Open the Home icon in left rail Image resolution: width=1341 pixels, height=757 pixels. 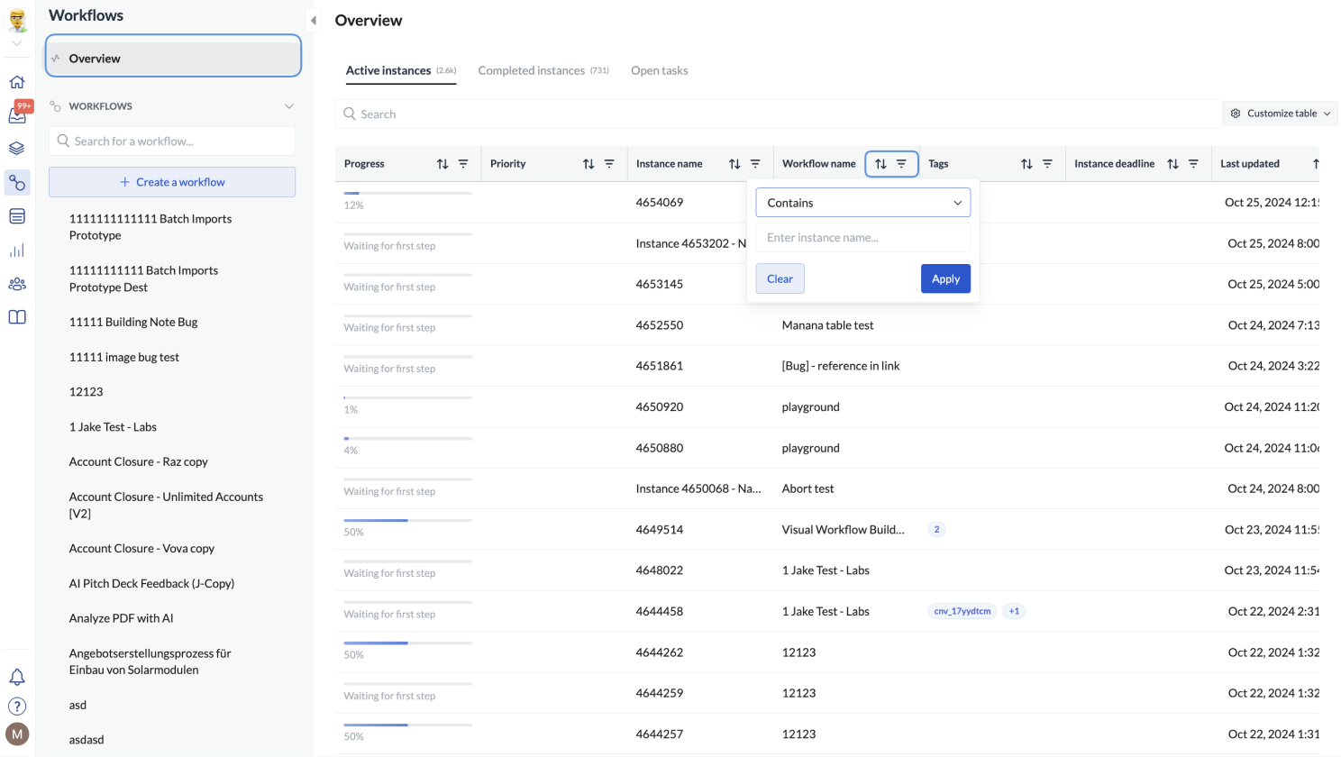(17, 82)
